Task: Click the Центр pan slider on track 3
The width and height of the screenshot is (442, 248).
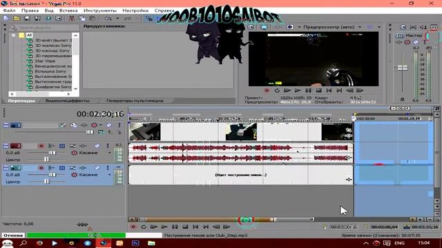Action: [x=46, y=182]
